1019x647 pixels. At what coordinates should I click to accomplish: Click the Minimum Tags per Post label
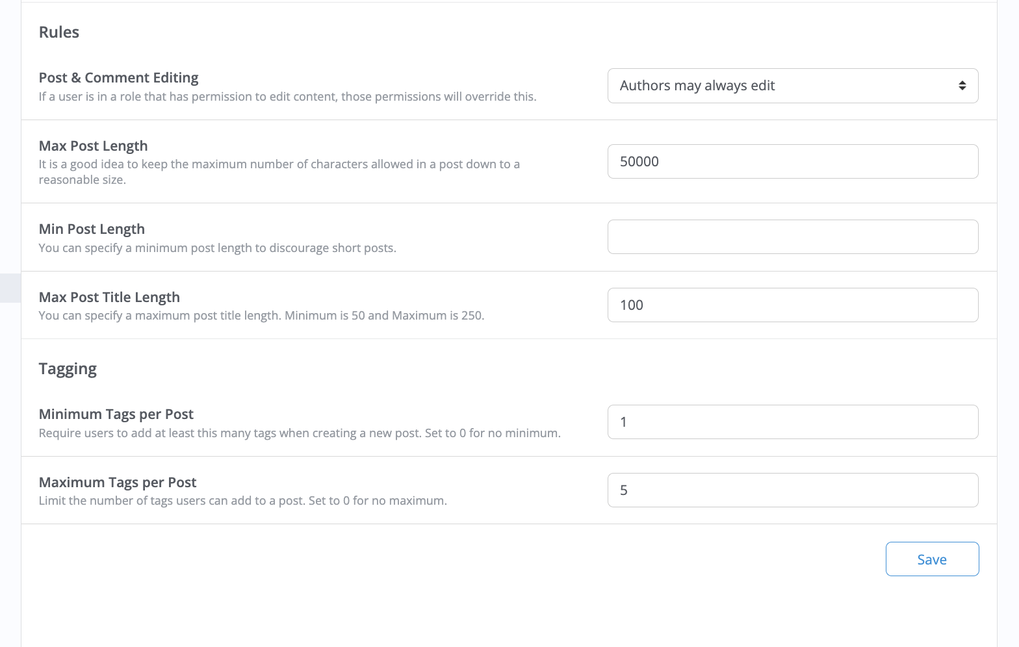click(116, 414)
